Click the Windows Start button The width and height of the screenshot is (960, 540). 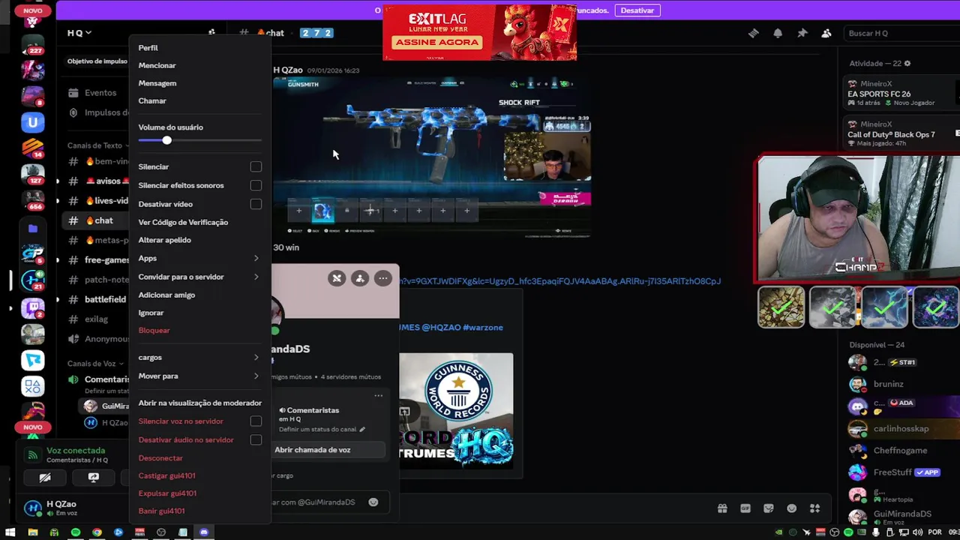(x=10, y=532)
